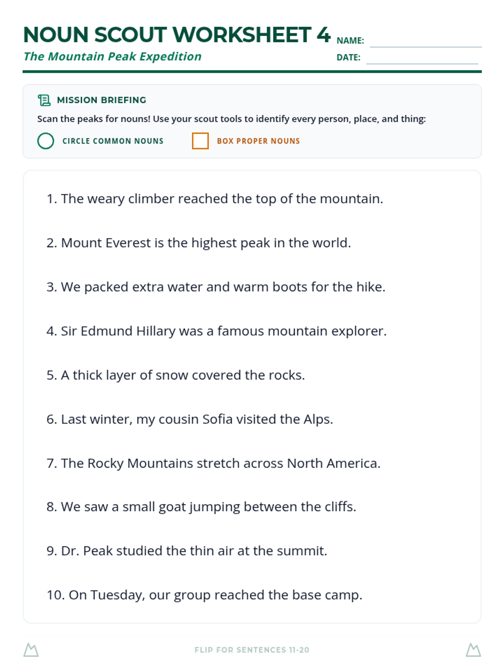Screen dimensions: 504x672
Task: Click the orange box proper nouns symbol
Action: click(x=200, y=141)
